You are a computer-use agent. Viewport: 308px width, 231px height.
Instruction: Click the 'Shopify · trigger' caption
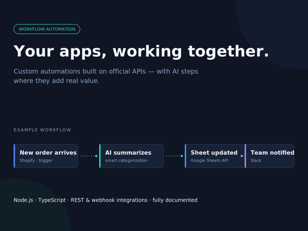click(36, 160)
